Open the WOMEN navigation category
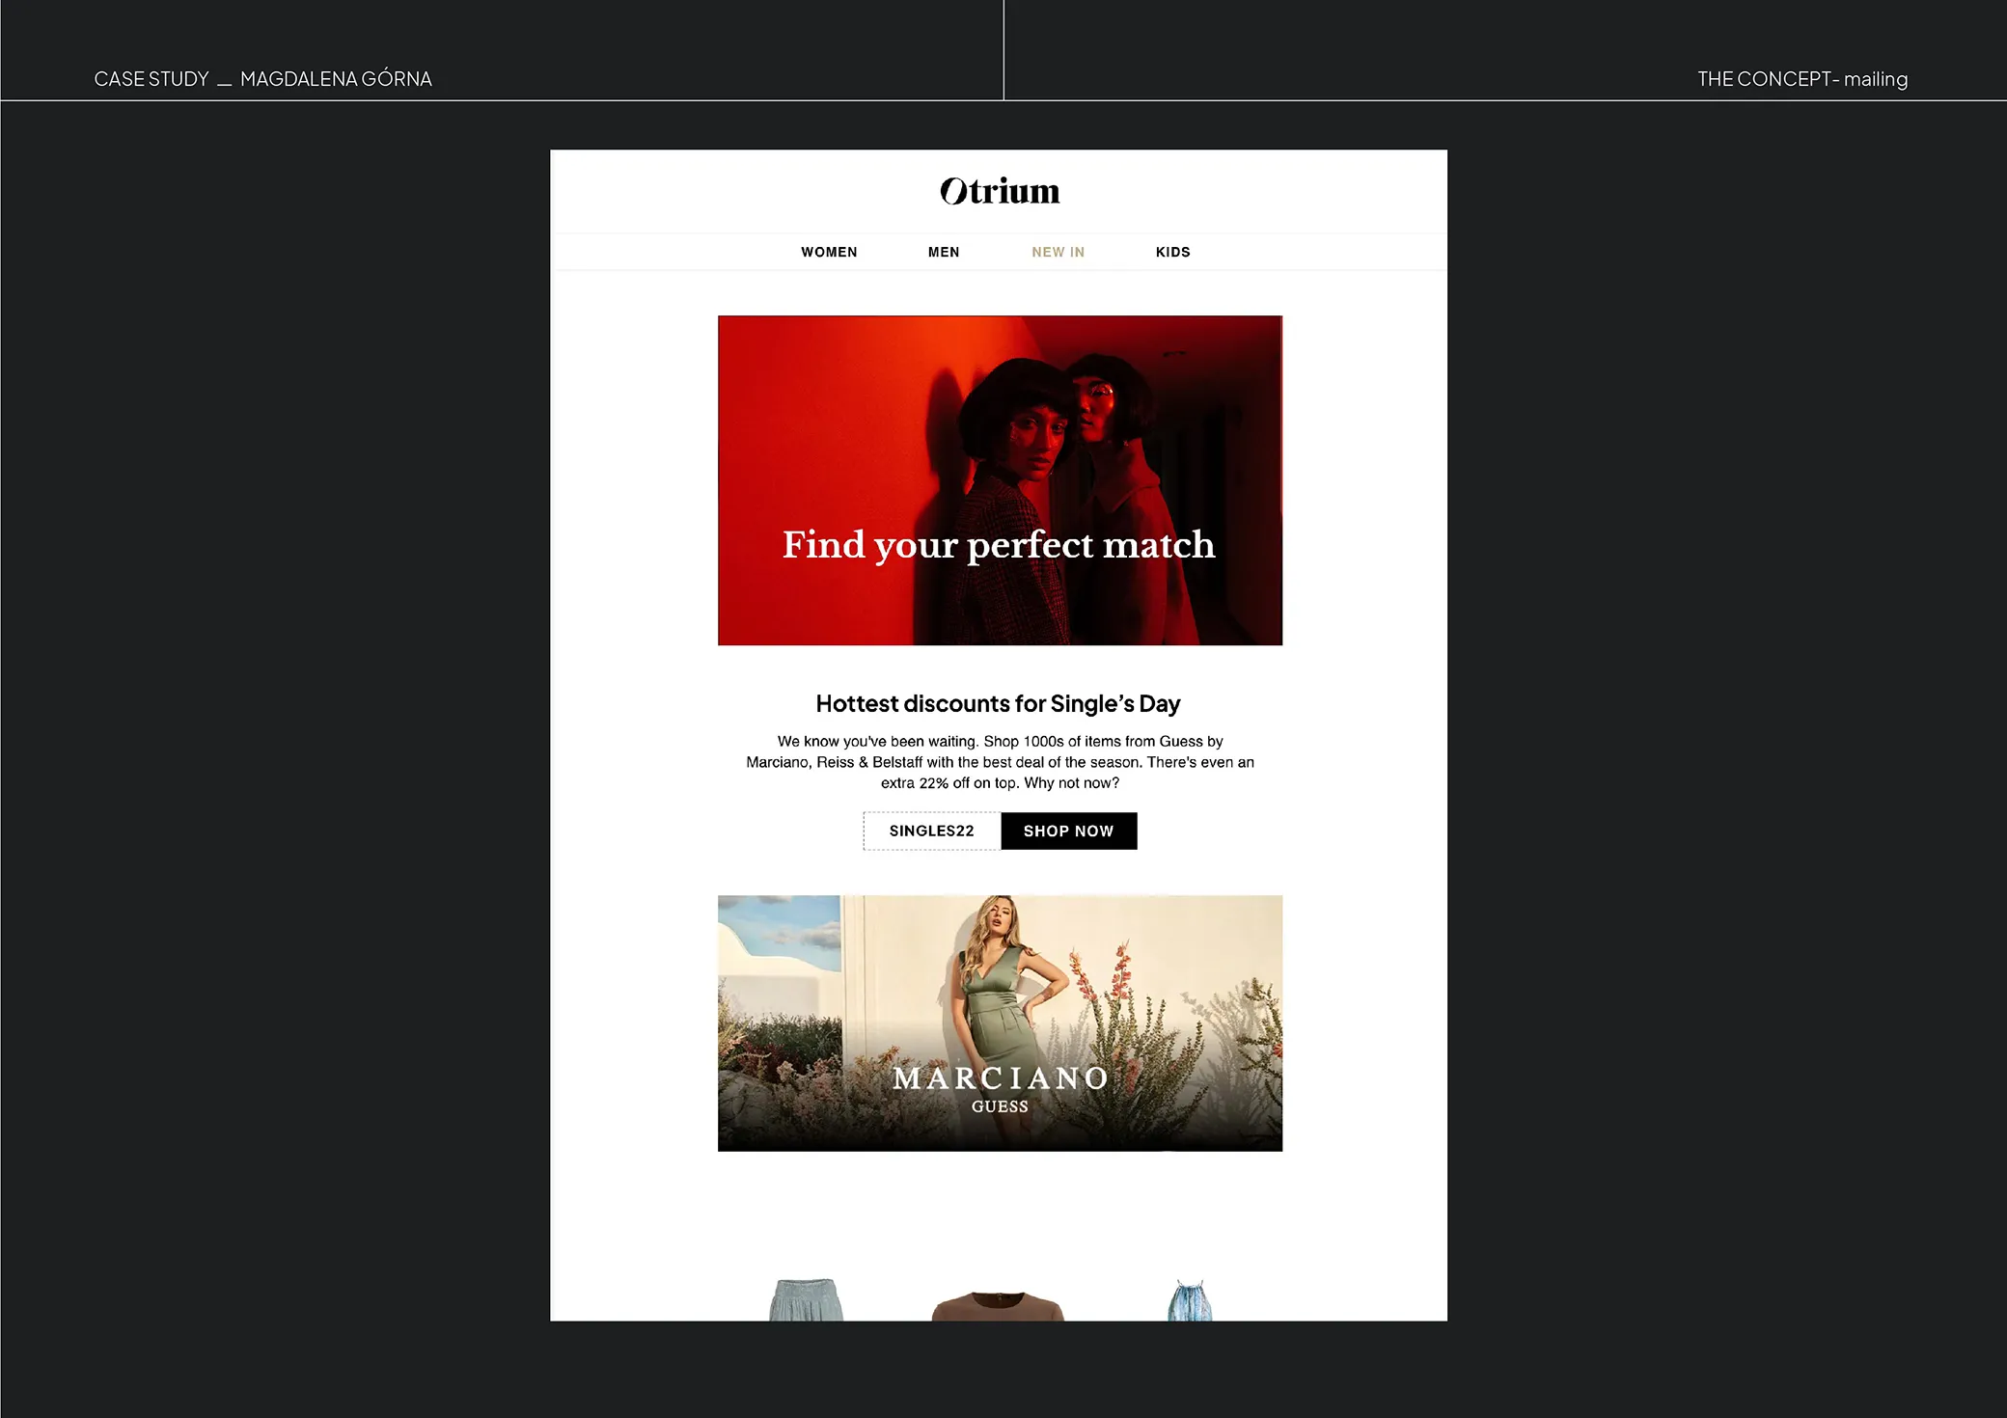 (x=829, y=252)
